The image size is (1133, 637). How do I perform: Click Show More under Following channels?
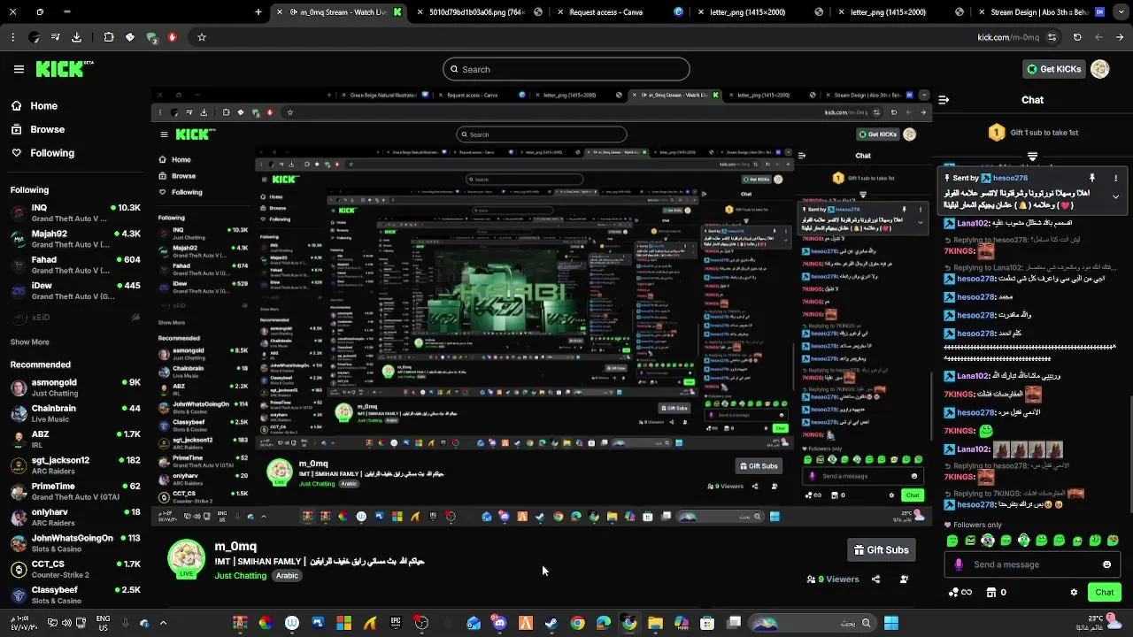click(30, 342)
